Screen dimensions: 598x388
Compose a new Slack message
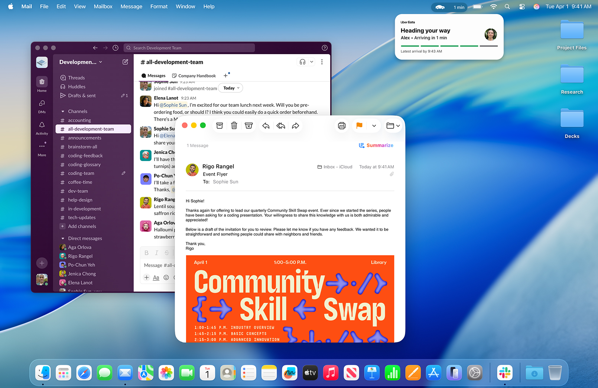point(125,62)
